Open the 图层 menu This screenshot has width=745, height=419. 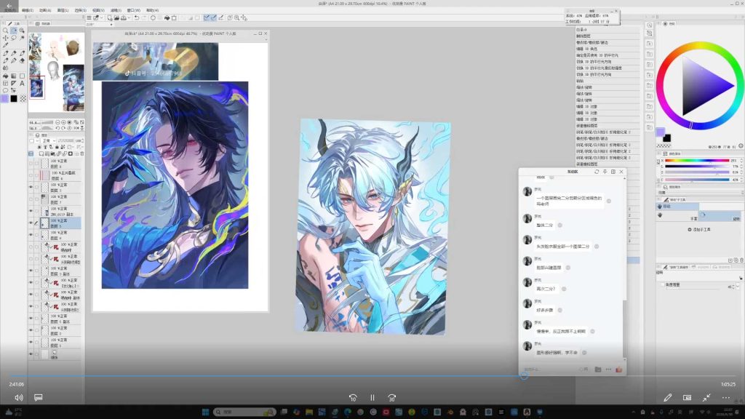pos(63,10)
